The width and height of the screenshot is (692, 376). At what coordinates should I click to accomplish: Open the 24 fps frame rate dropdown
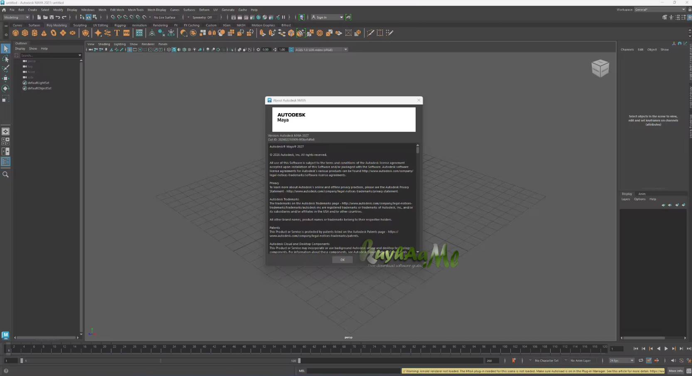[622, 361]
